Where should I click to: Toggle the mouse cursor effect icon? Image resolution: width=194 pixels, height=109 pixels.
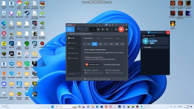[107, 29]
